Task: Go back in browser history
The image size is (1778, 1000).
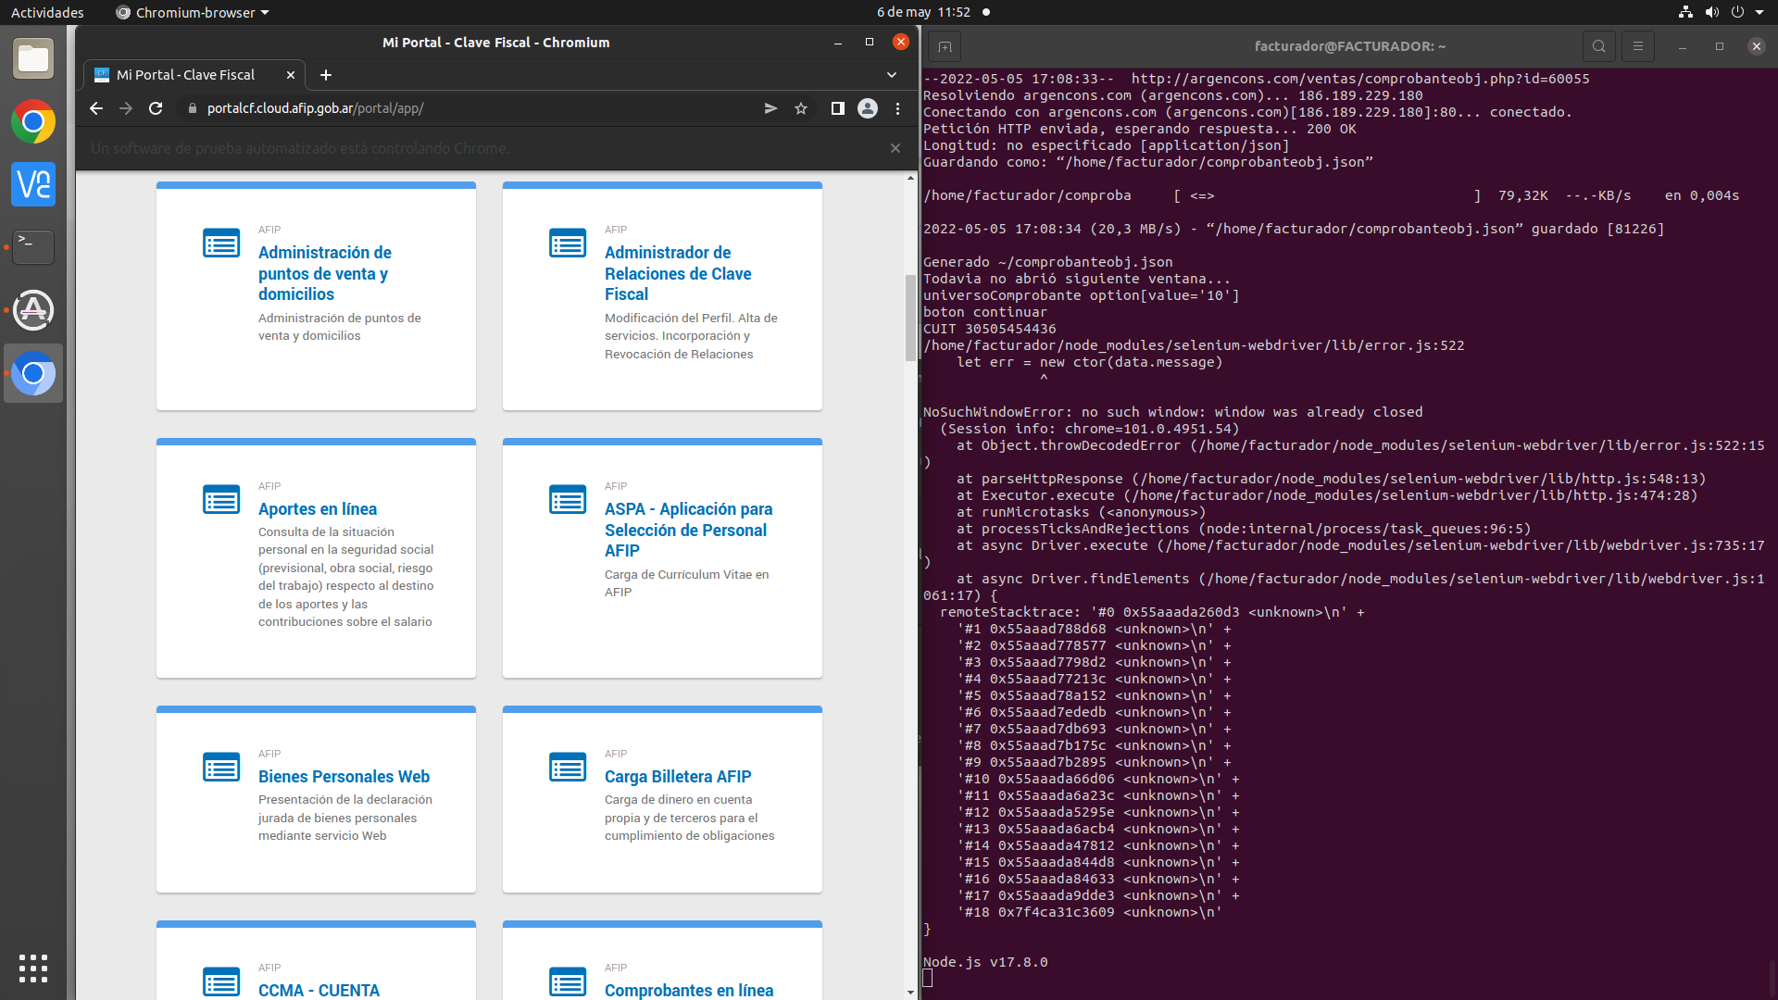Action: tap(96, 108)
